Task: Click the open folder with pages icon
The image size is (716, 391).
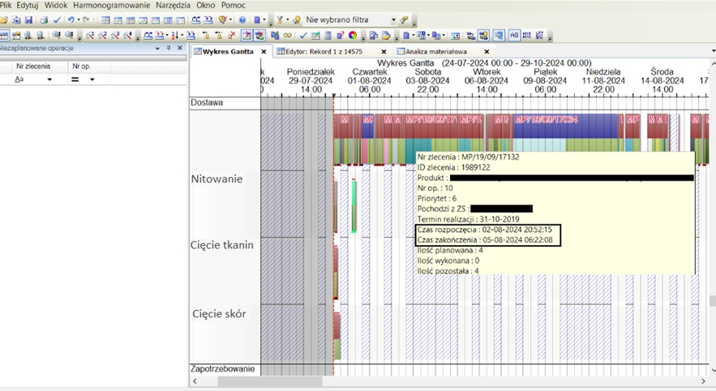Action: tap(386, 35)
